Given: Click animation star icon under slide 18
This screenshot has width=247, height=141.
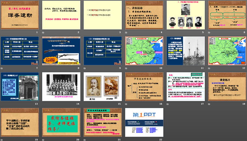Looking at the screenshot, I should click(209, 104).
